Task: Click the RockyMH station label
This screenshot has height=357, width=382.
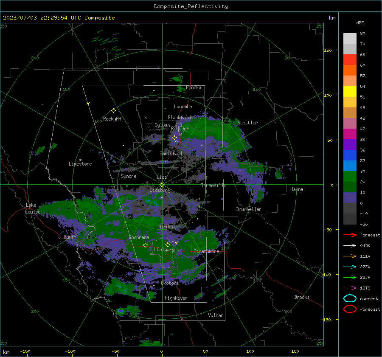Action: 112,119
